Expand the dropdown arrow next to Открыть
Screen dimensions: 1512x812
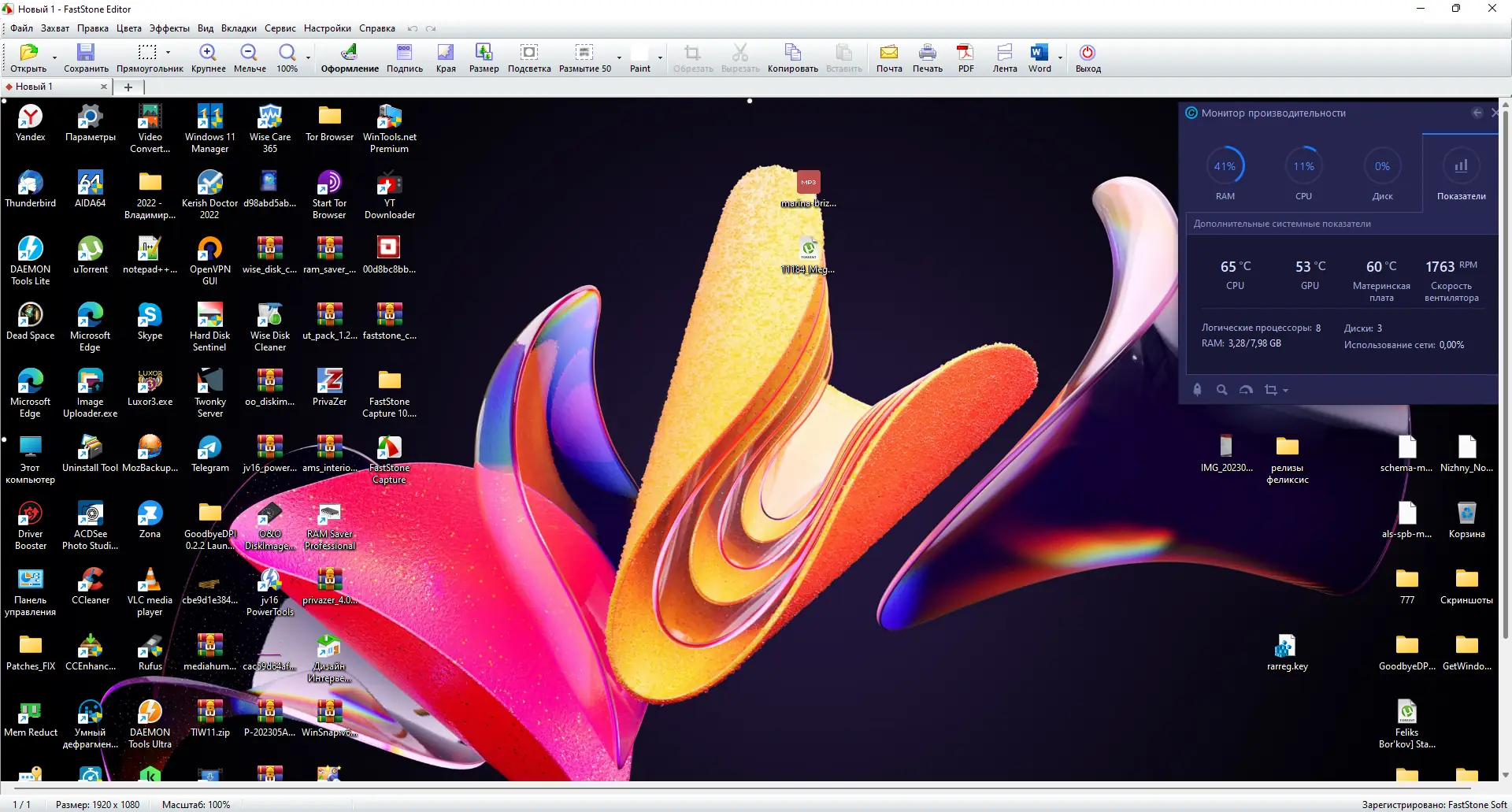54,57
